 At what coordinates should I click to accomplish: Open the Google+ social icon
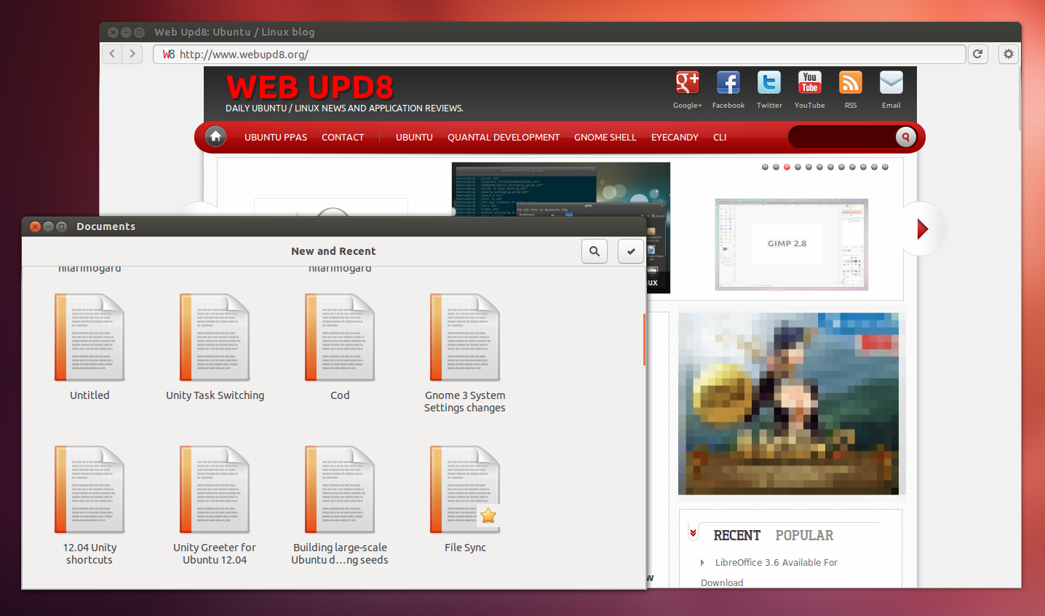pyautogui.click(x=688, y=82)
